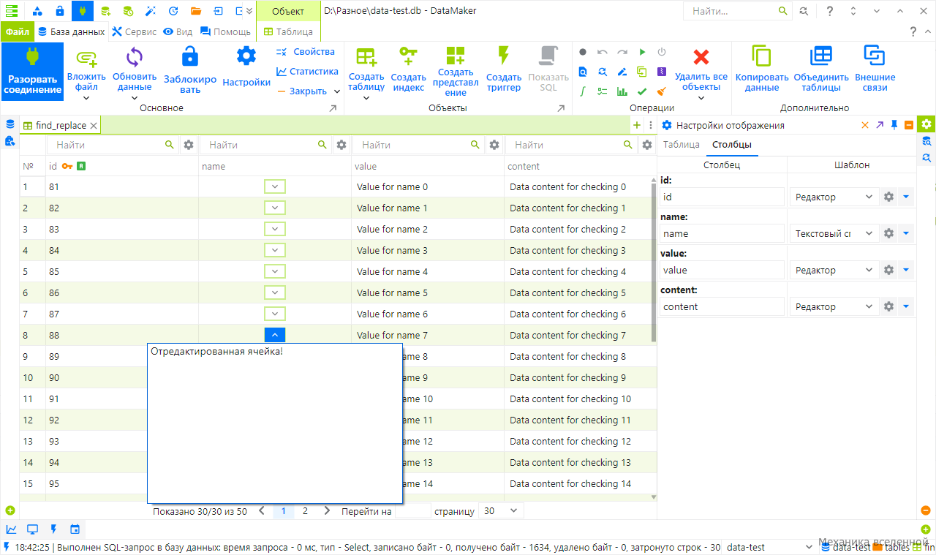The width and height of the screenshot is (936, 555).
Task: Expand Удалить все объекты dropdown arrow
Action: [x=701, y=97]
